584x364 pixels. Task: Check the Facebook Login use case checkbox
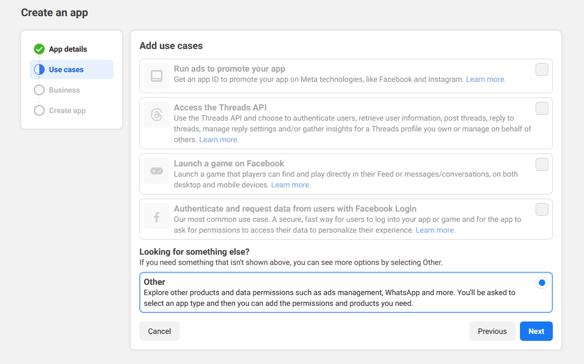(x=541, y=209)
